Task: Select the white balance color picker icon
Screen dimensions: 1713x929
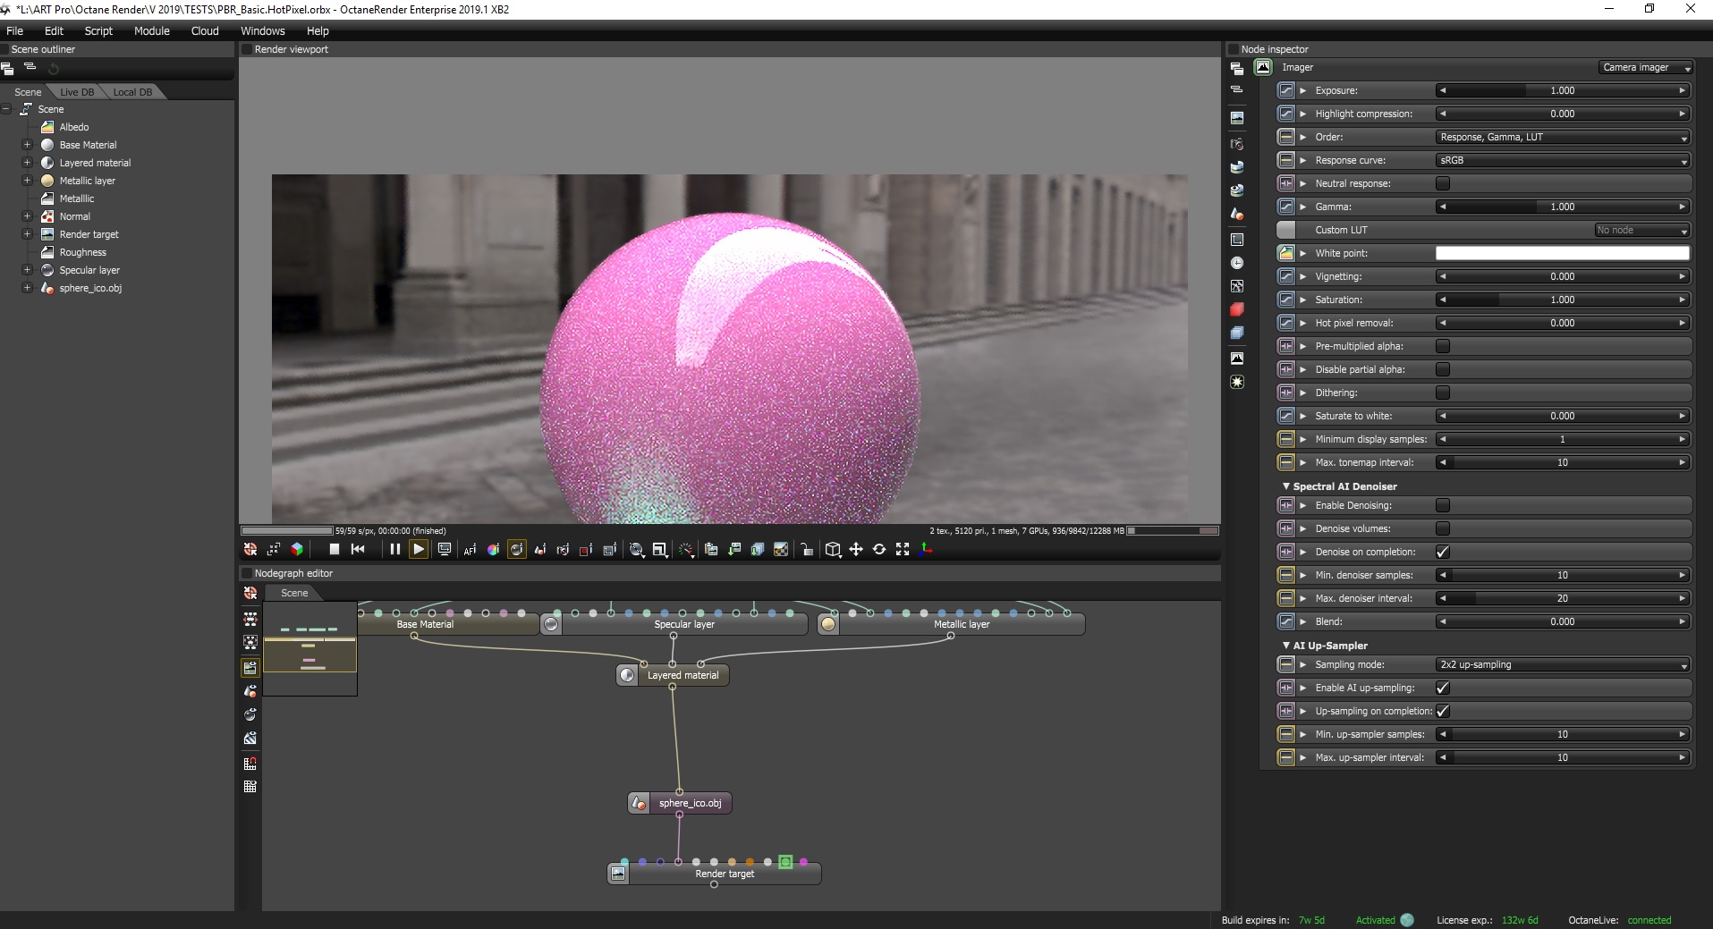Action: [493, 550]
